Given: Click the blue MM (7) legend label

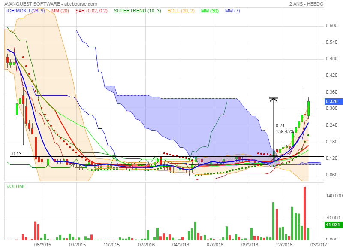Looking at the screenshot, I should (x=232, y=11).
